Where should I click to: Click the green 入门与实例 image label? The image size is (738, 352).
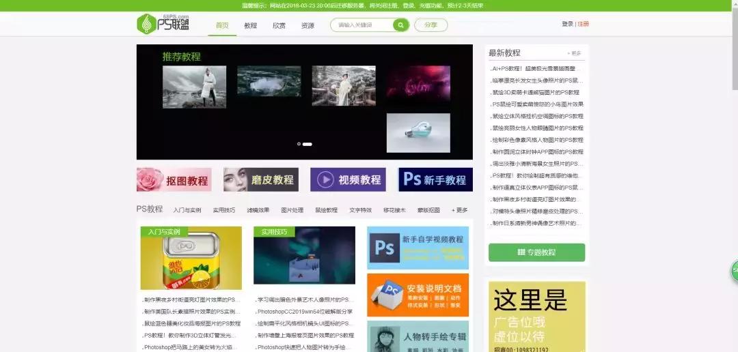(164, 232)
